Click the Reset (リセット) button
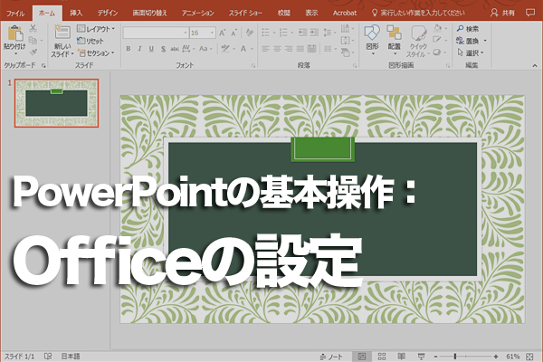 click(90, 41)
